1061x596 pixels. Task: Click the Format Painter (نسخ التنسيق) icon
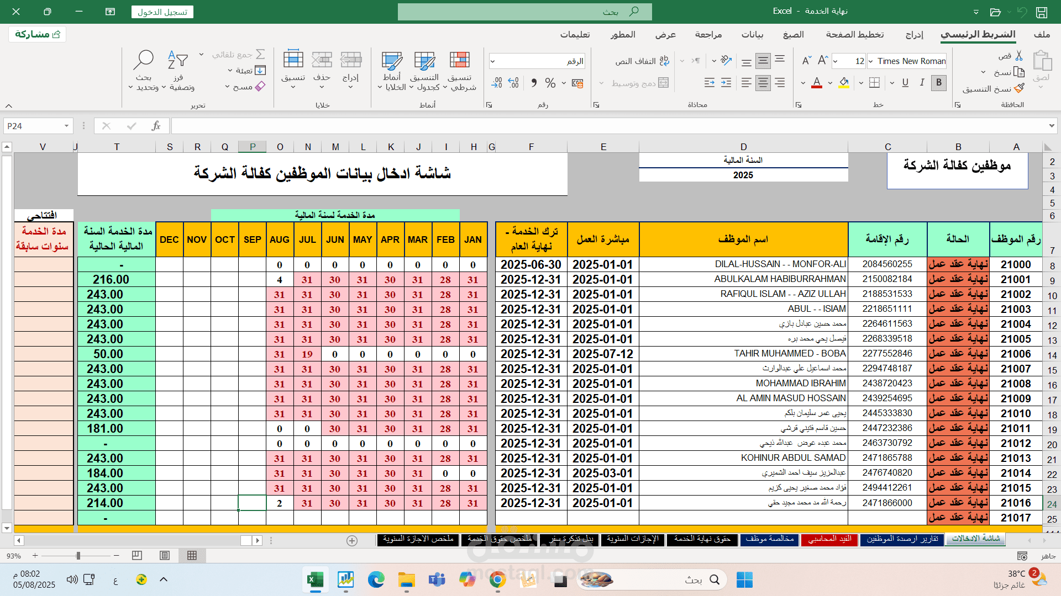pos(1020,88)
